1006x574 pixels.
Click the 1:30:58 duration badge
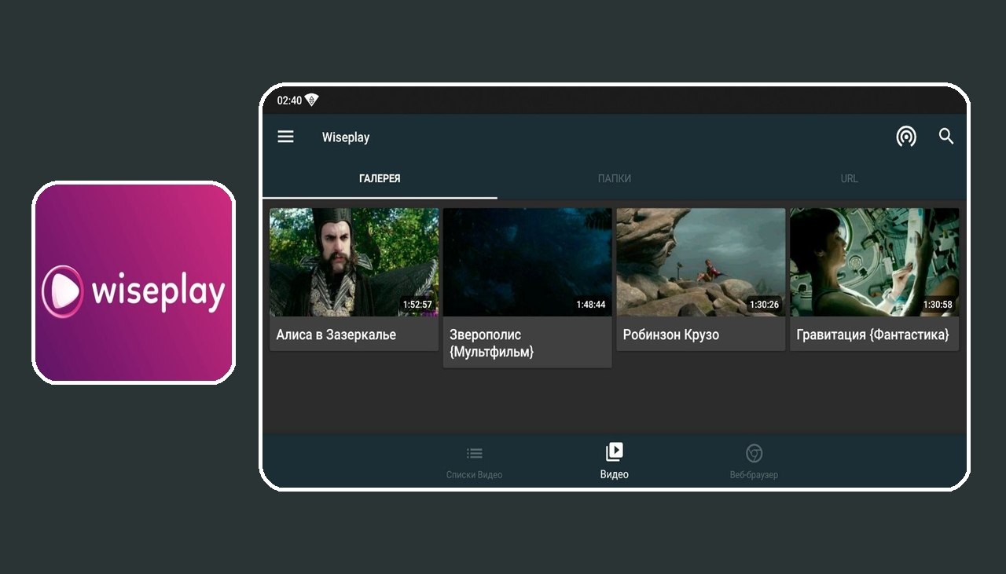point(938,304)
